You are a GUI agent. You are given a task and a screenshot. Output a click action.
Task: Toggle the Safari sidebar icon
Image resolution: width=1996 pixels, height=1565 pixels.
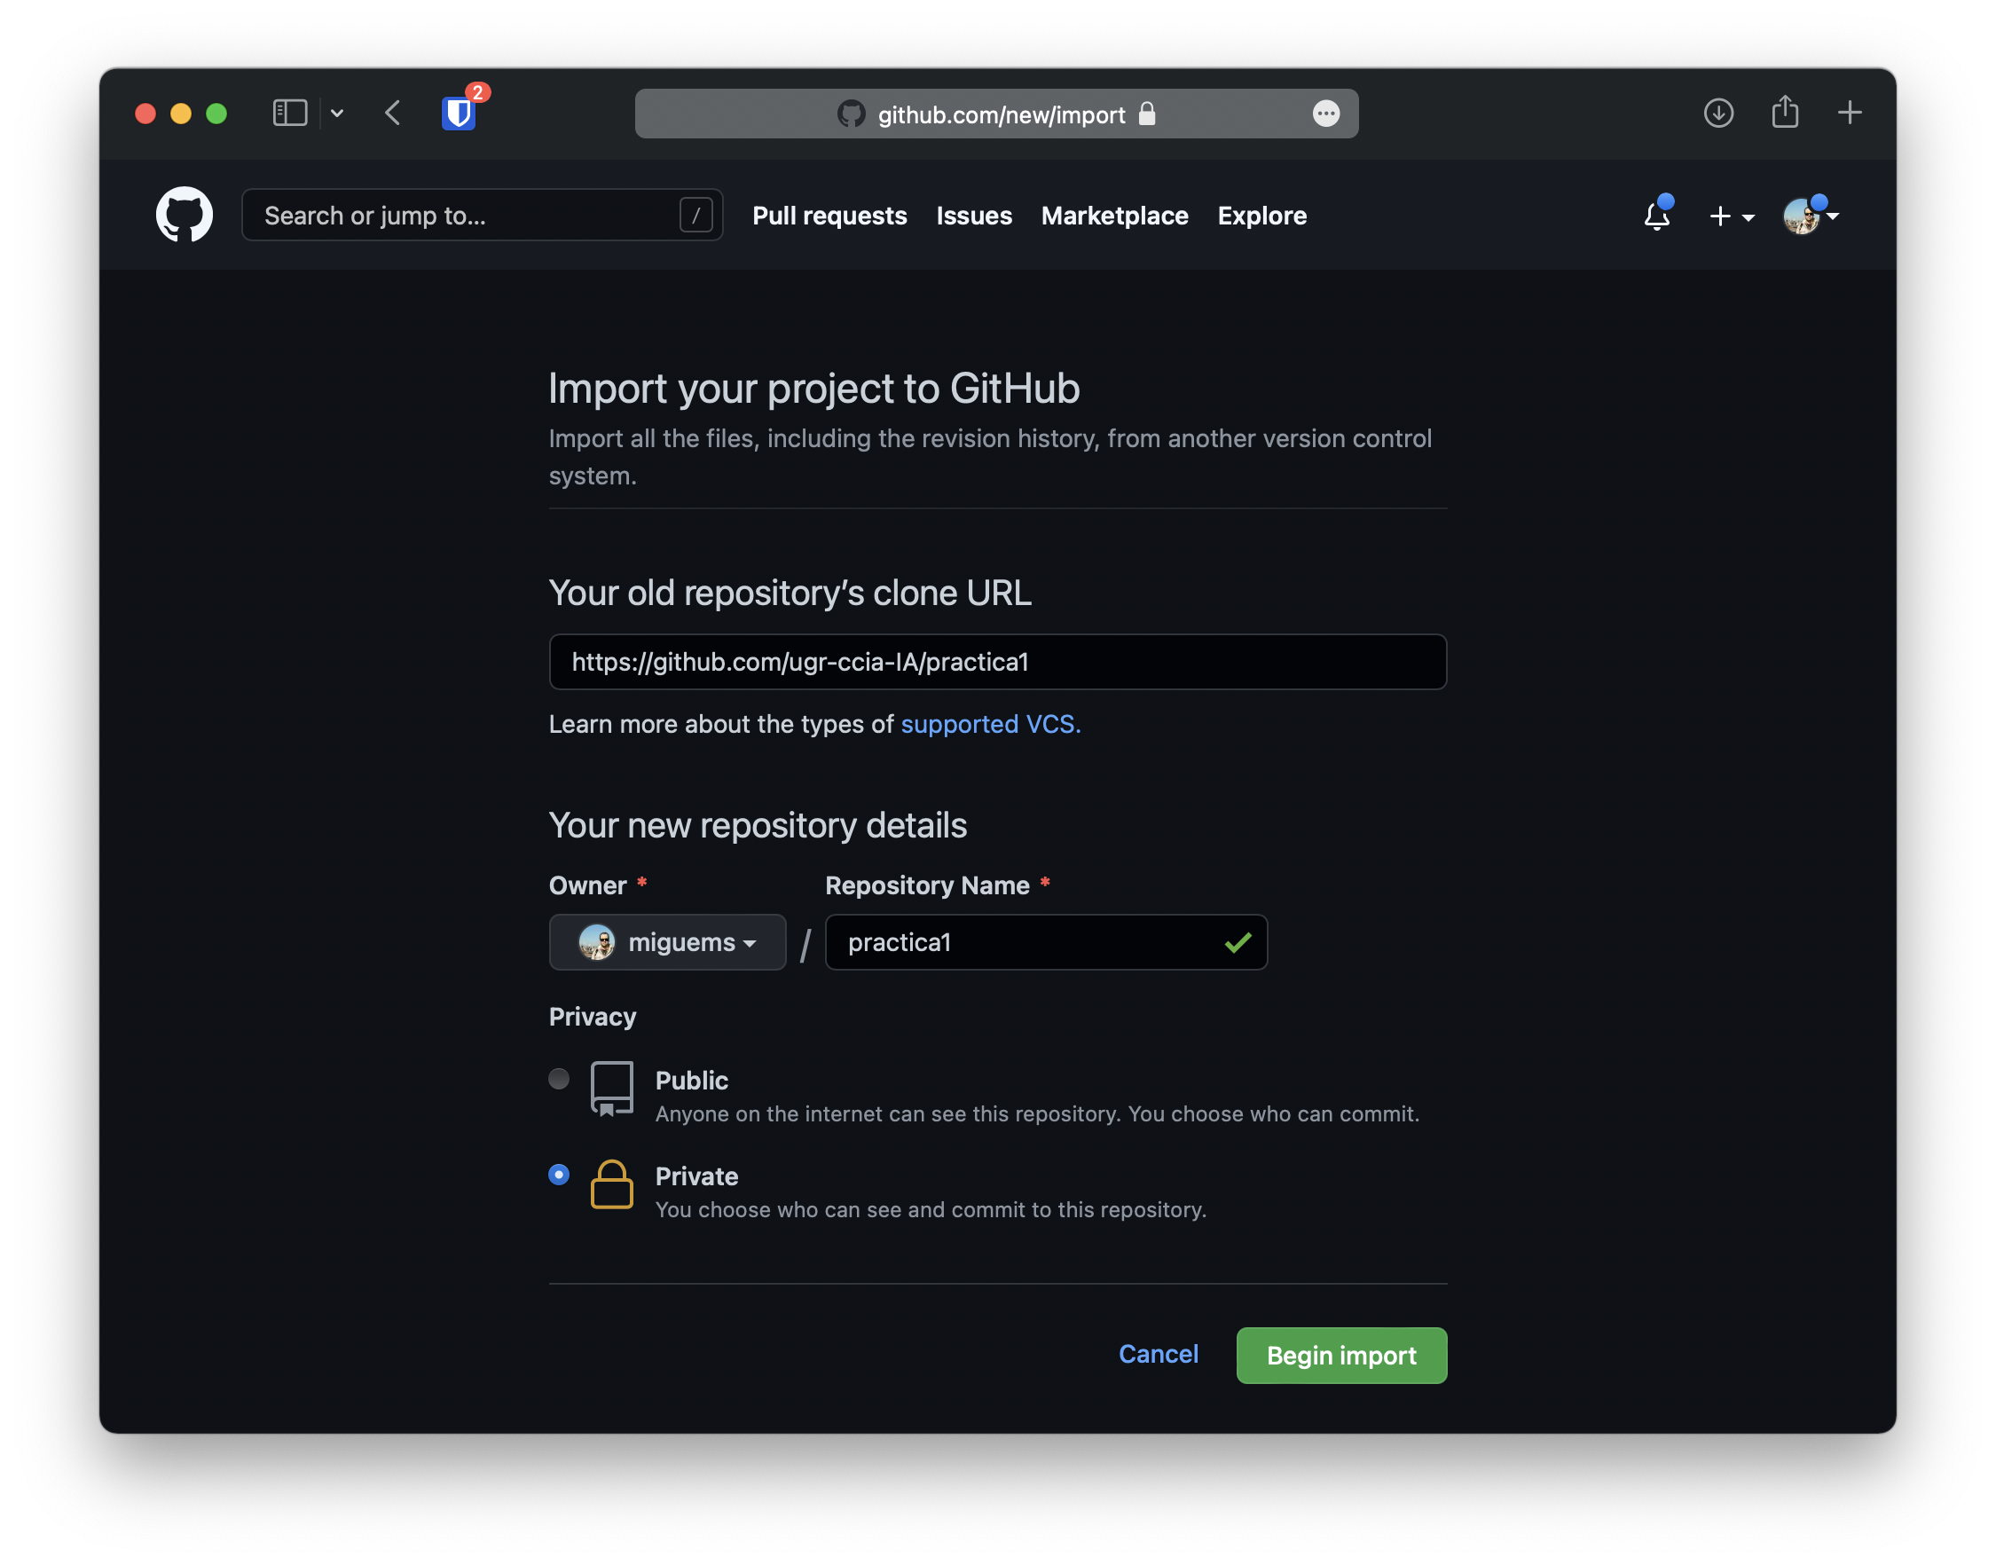pos(289,114)
